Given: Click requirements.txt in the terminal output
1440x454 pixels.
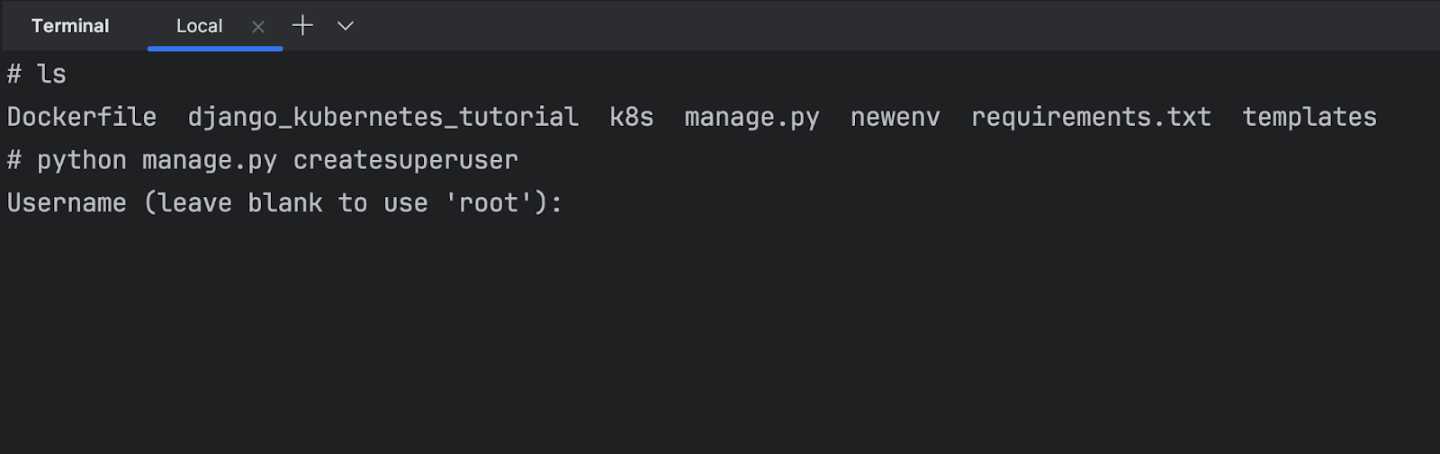Looking at the screenshot, I should pos(1091,117).
